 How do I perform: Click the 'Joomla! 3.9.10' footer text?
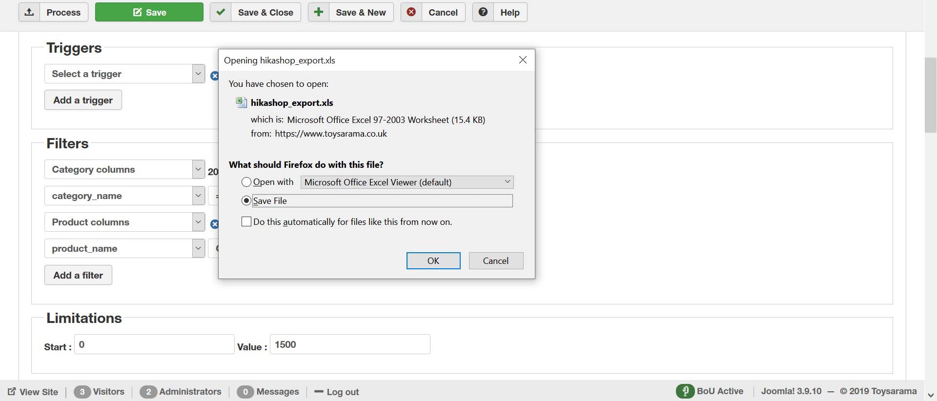point(791,391)
